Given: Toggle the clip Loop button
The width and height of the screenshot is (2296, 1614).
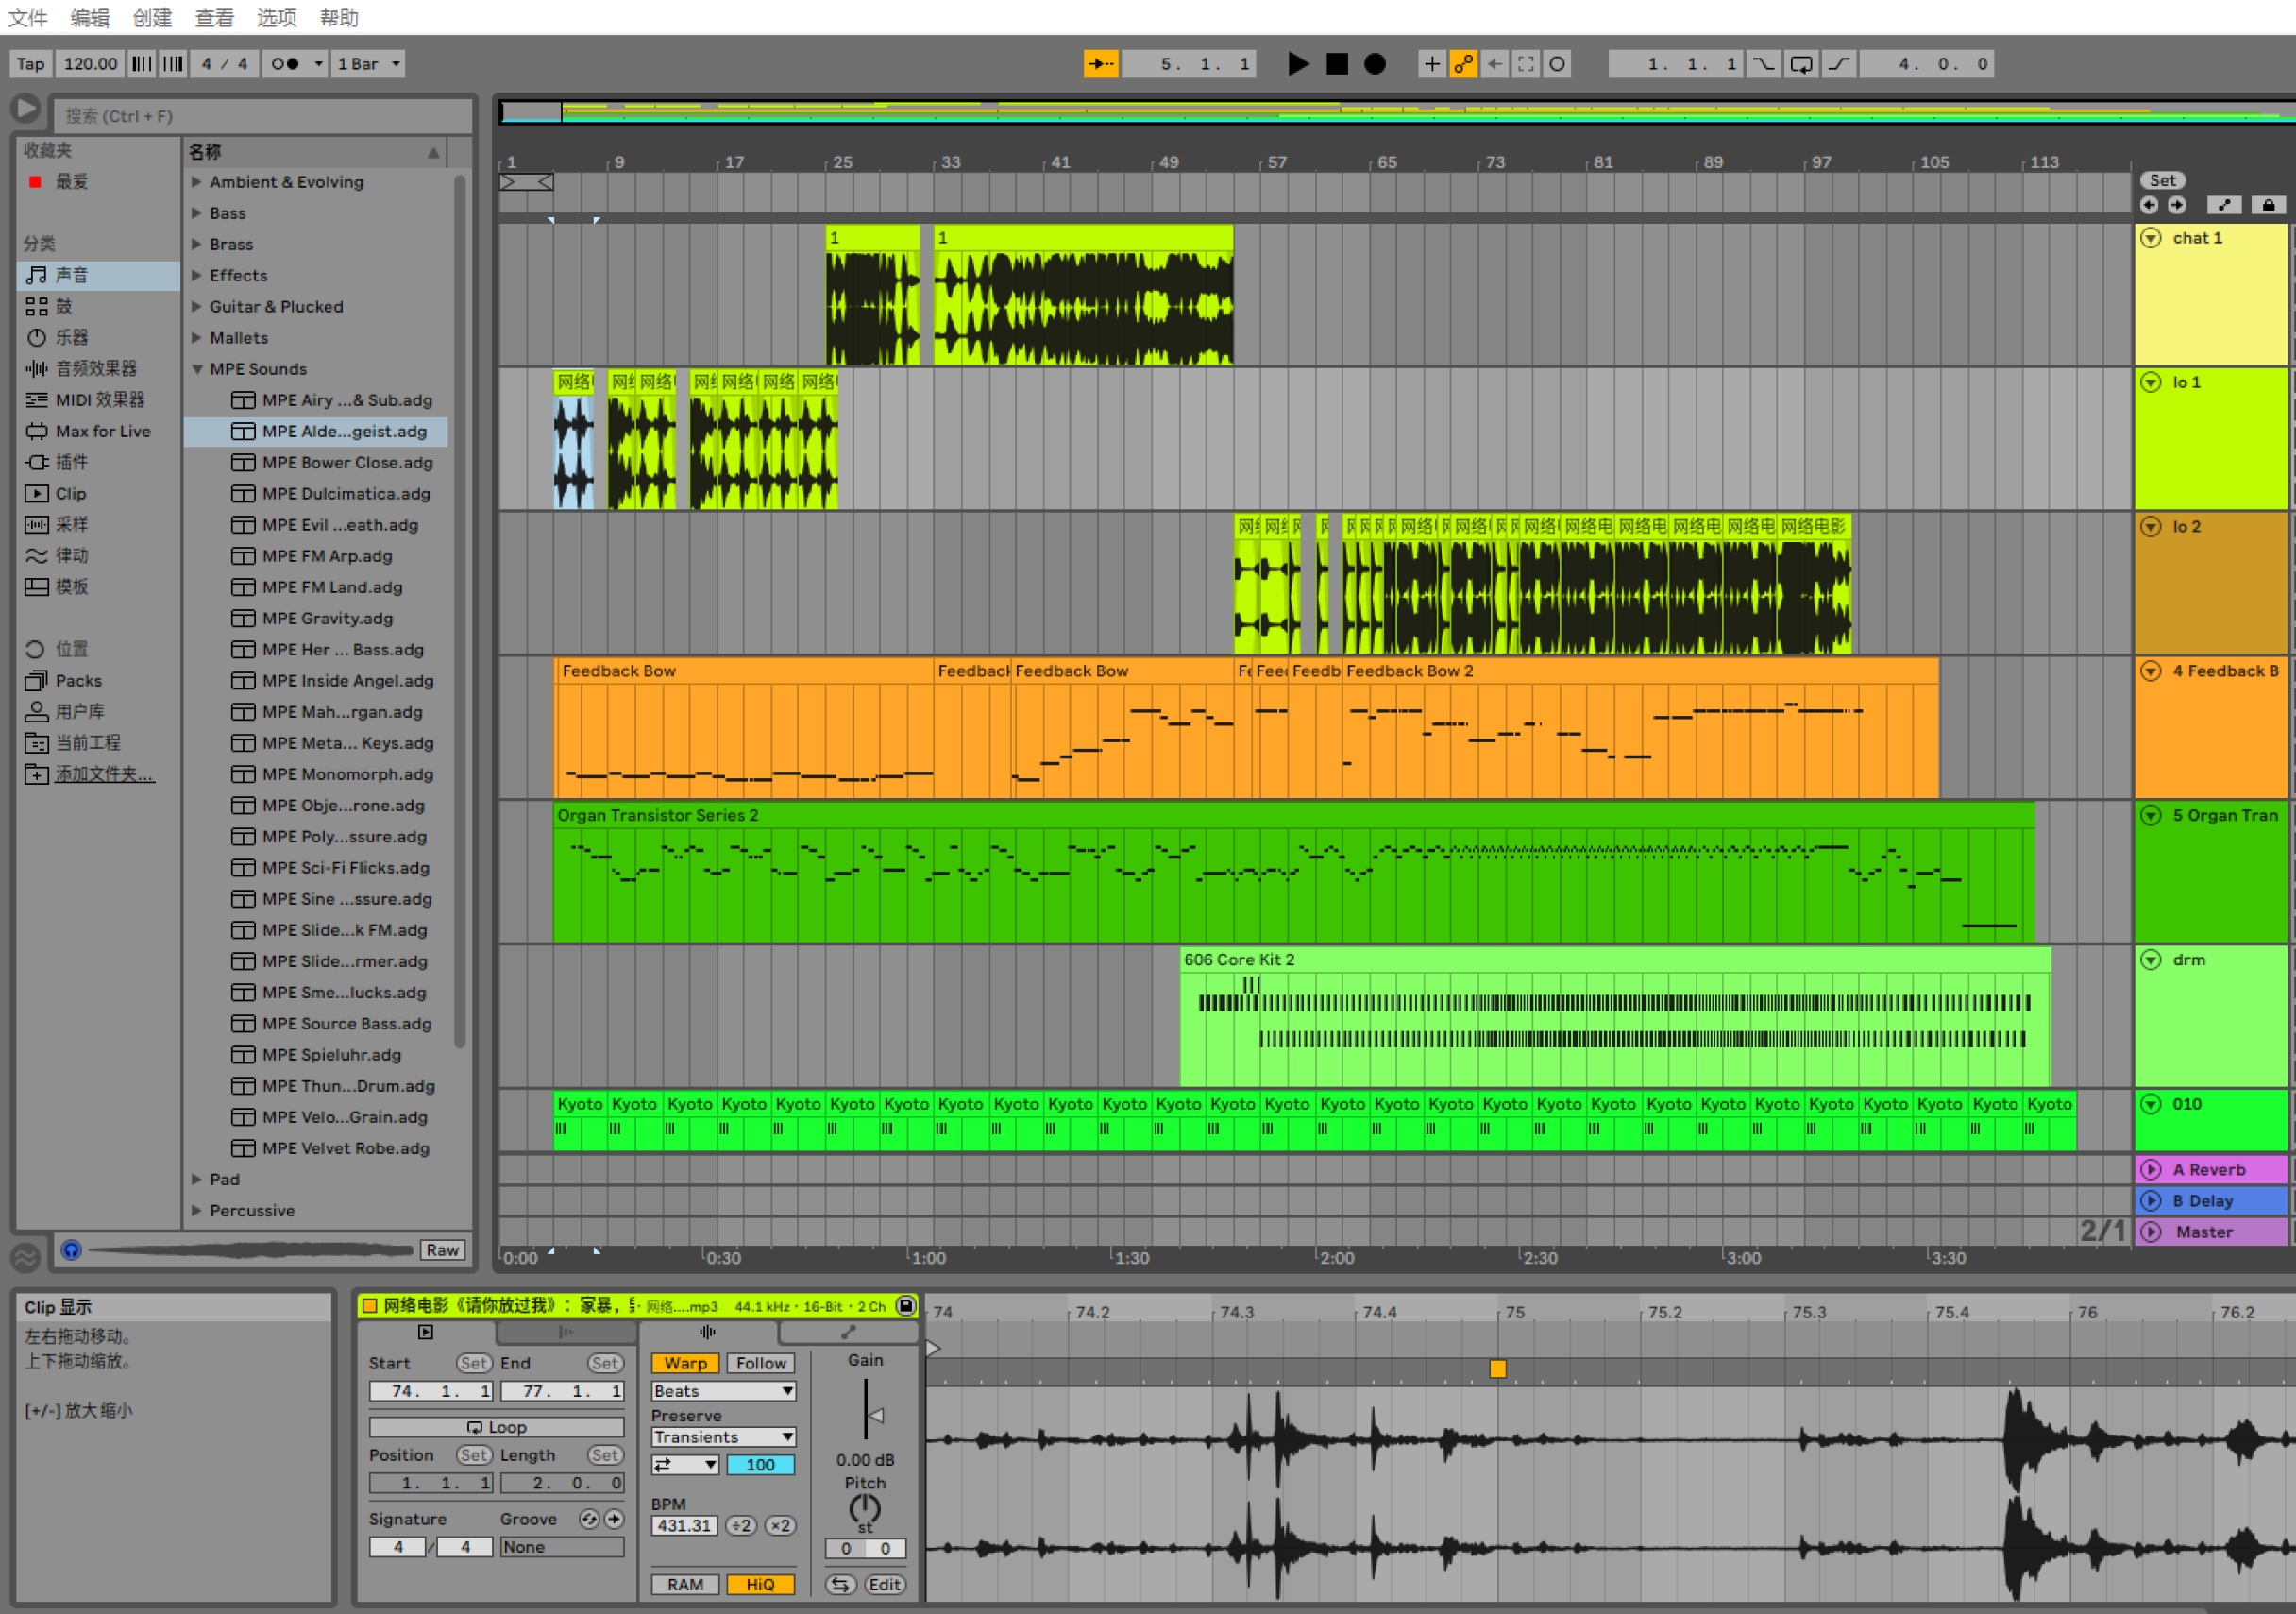Looking at the screenshot, I should [496, 1427].
